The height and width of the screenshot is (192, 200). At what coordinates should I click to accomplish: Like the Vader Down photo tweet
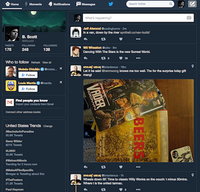[x=121, y=167]
